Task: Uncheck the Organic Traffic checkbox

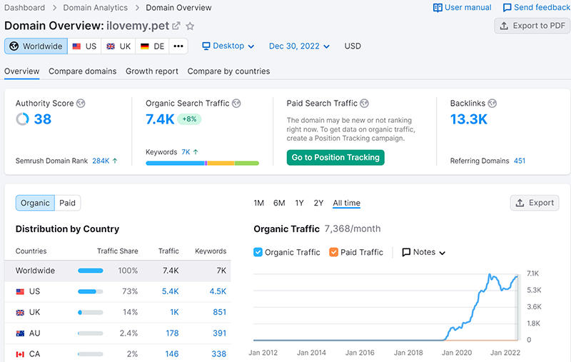Action: click(x=258, y=252)
